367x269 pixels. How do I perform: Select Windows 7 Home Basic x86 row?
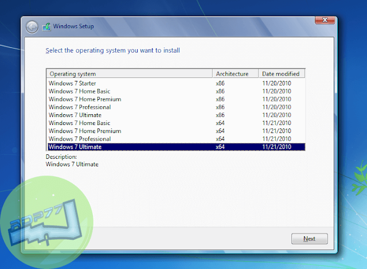[177, 91]
